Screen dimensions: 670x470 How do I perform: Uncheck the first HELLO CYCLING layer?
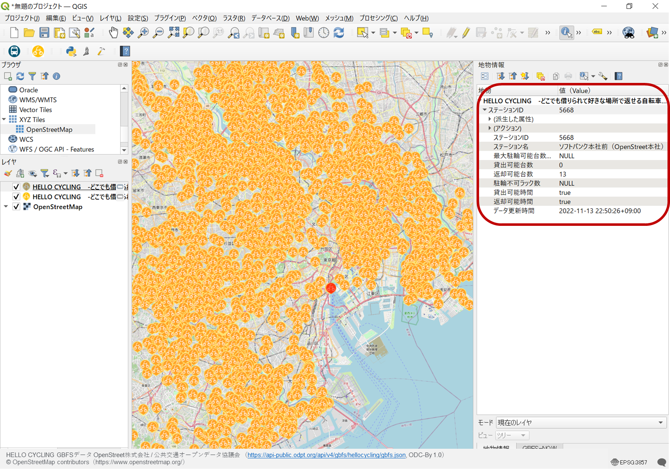(16, 187)
